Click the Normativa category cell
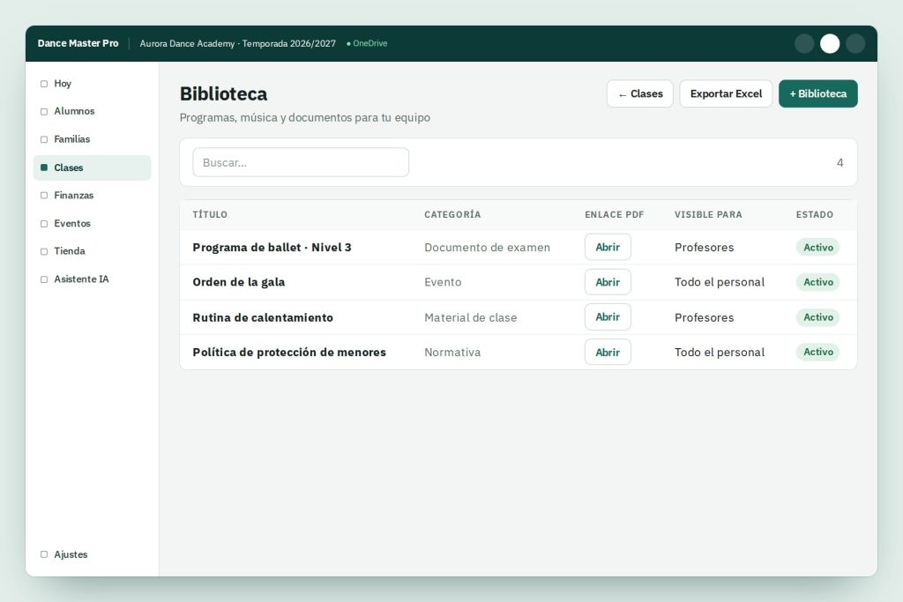 click(452, 353)
